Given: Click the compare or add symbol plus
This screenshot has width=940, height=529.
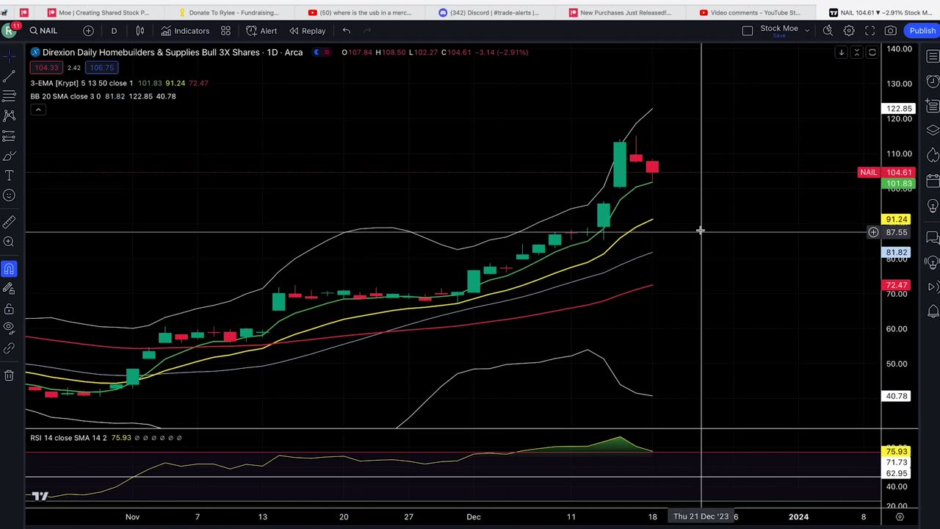Looking at the screenshot, I should 88,31.
